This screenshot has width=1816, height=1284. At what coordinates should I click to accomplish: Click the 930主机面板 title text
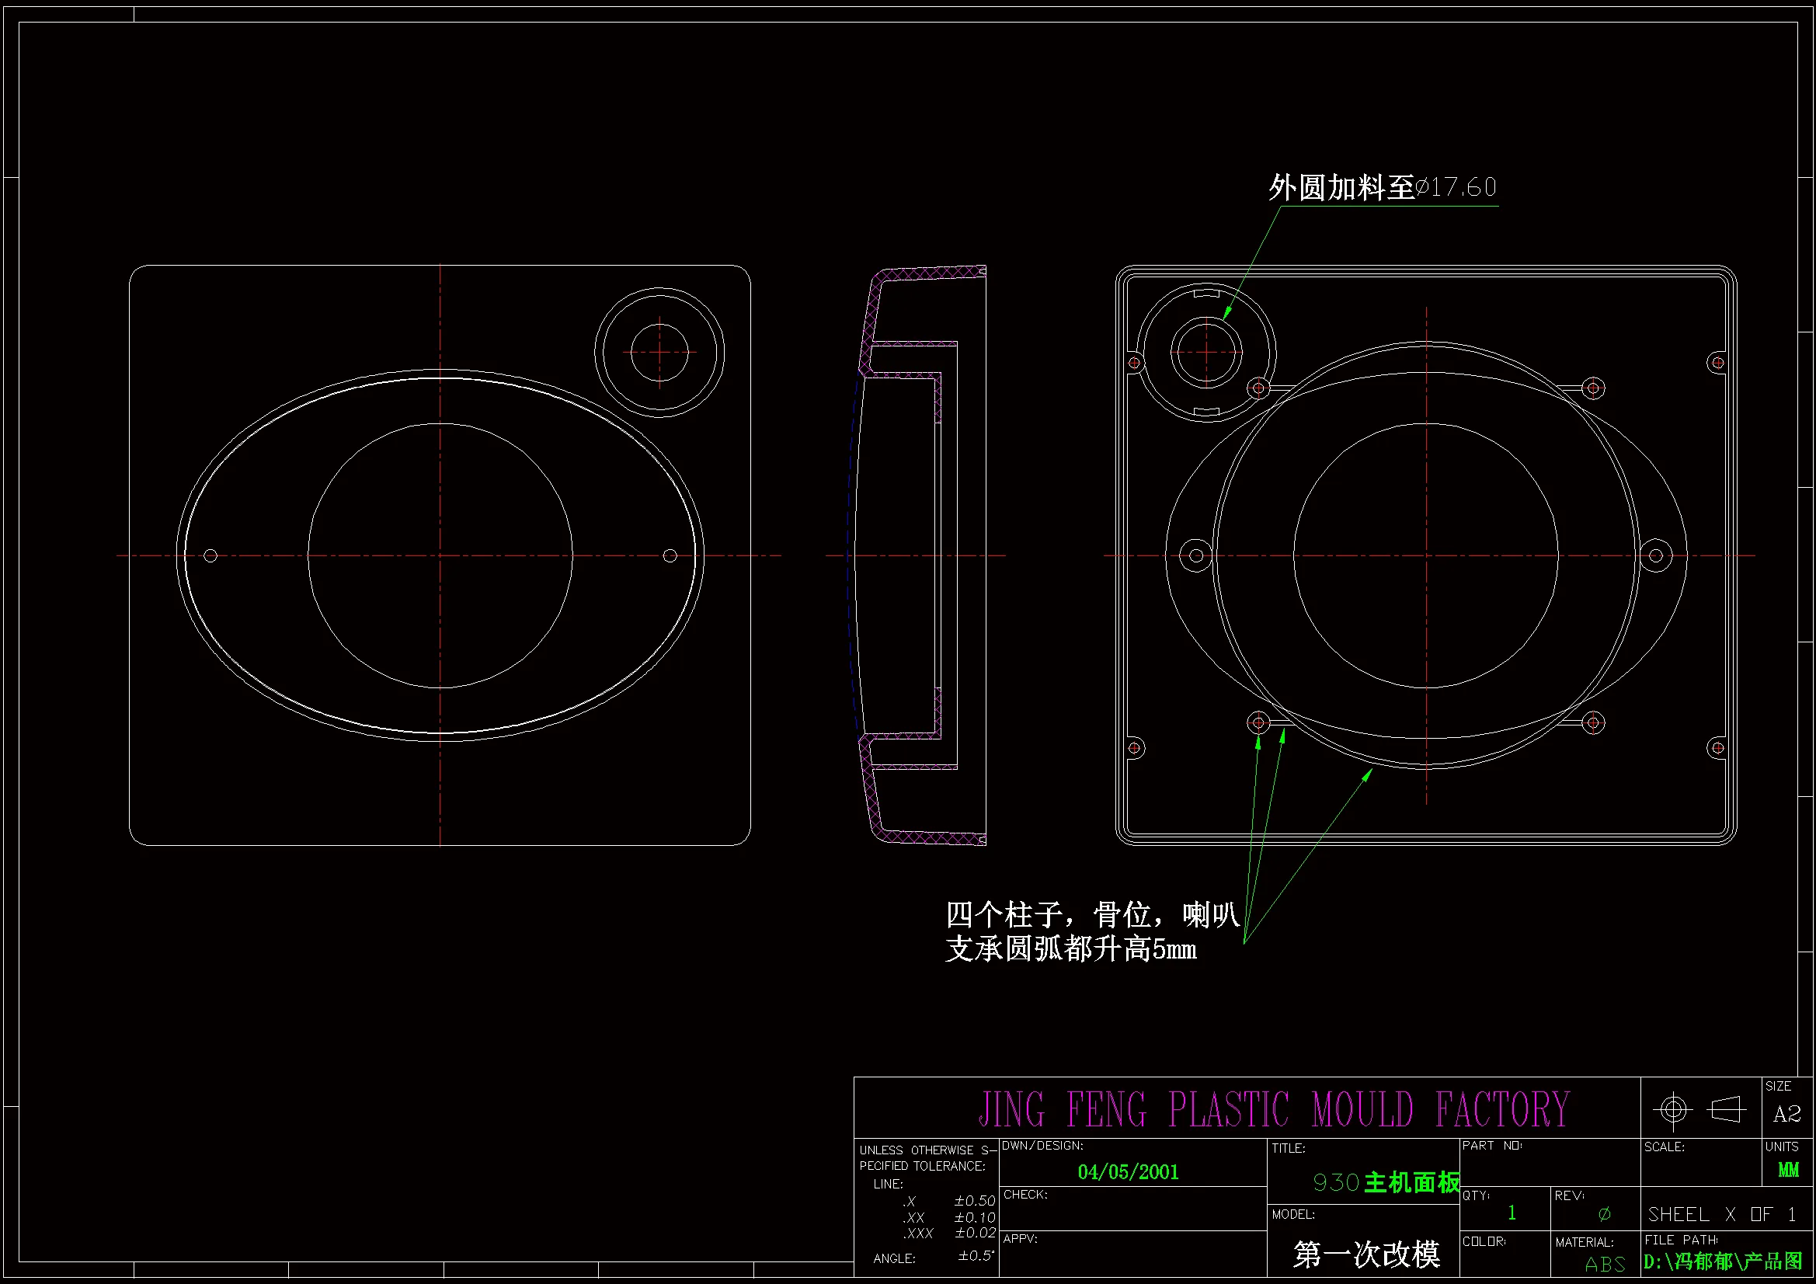point(1386,1183)
